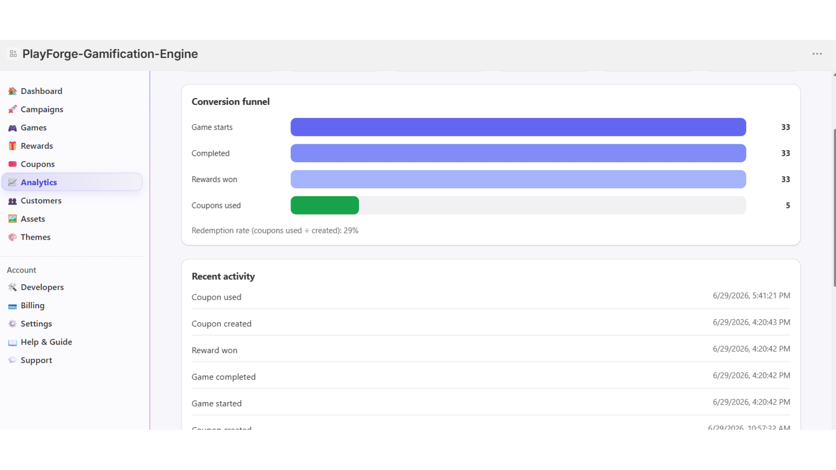Click the Campaigns rocket icon

pyautogui.click(x=13, y=109)
